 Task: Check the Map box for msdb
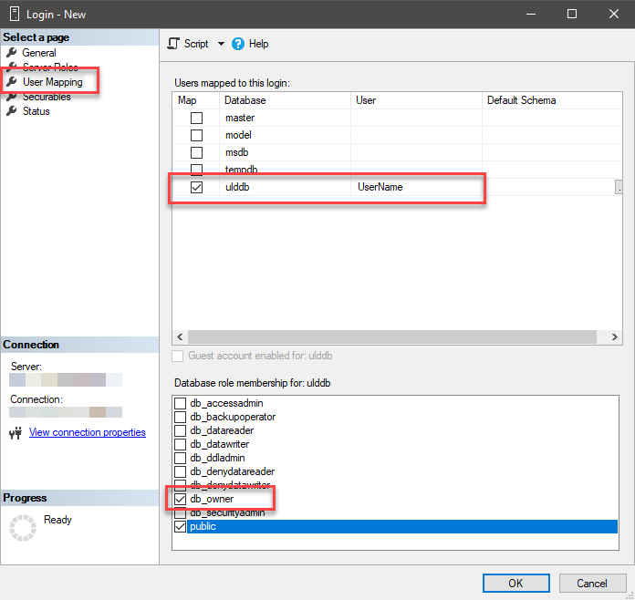coord(196,152)
